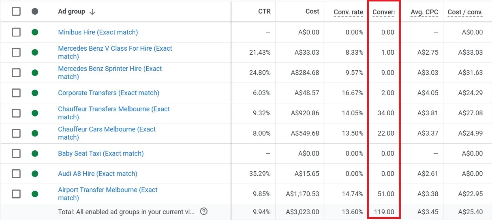Open Audi A8 Hire (Exact match) ad group
The height and width of the screenshot is (220, 492).
pyautogui.click(x=97, y=174)
